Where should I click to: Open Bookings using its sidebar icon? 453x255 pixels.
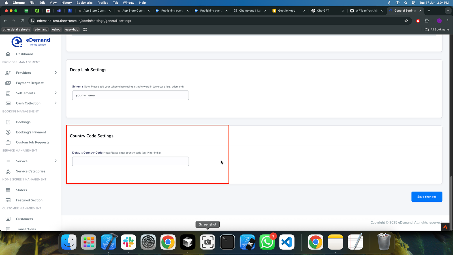pos(8,122)
